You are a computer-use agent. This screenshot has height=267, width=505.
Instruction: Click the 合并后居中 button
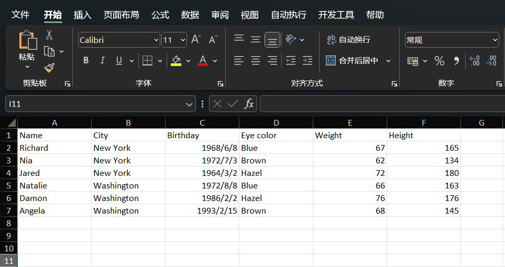click(352, 61)
